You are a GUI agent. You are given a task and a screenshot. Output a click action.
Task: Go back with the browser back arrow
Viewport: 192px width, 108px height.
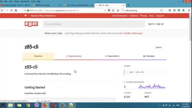pyautogui.click(x=2, y=10)
